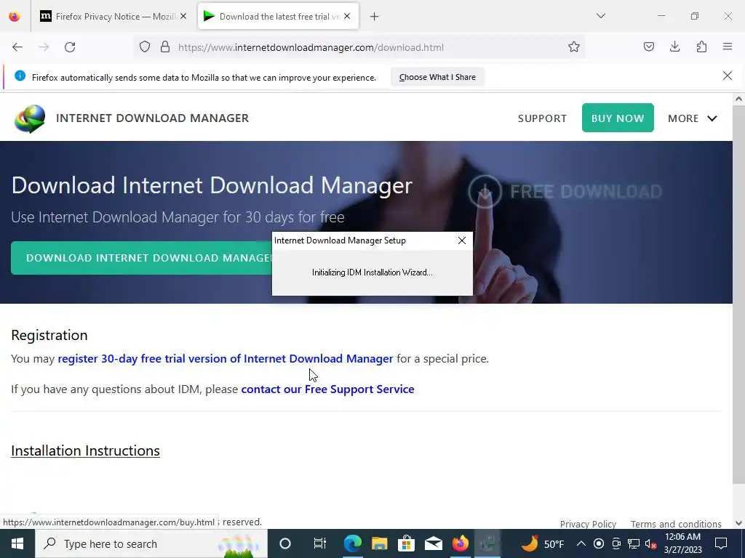Screen dimensions: 745x558
Task: Go back to the previous page
Action: [x=17, y=47]
